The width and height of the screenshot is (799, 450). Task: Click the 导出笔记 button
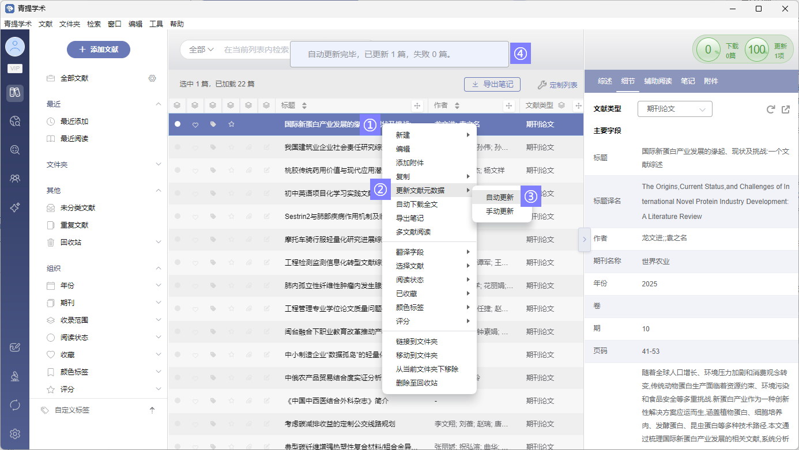click(x=492, y=85)
